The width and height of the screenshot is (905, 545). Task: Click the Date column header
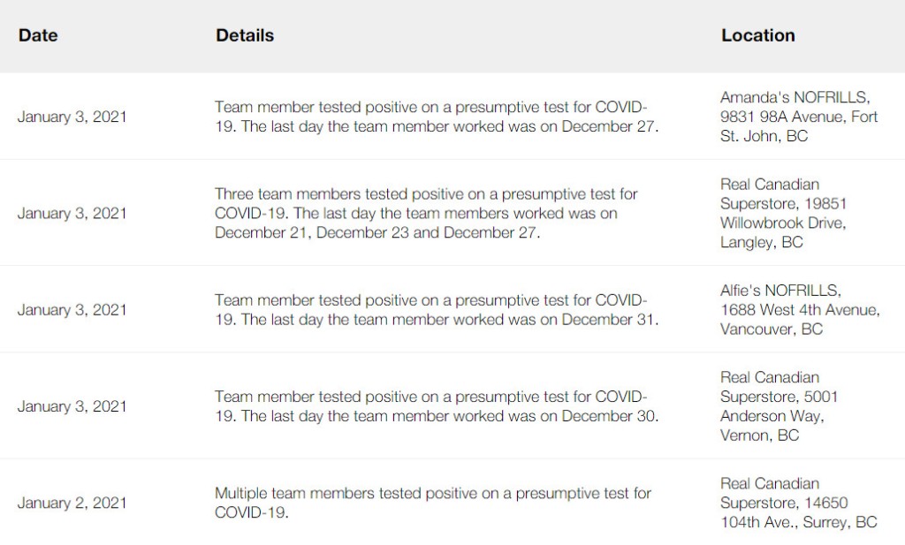tap(38, 35)
